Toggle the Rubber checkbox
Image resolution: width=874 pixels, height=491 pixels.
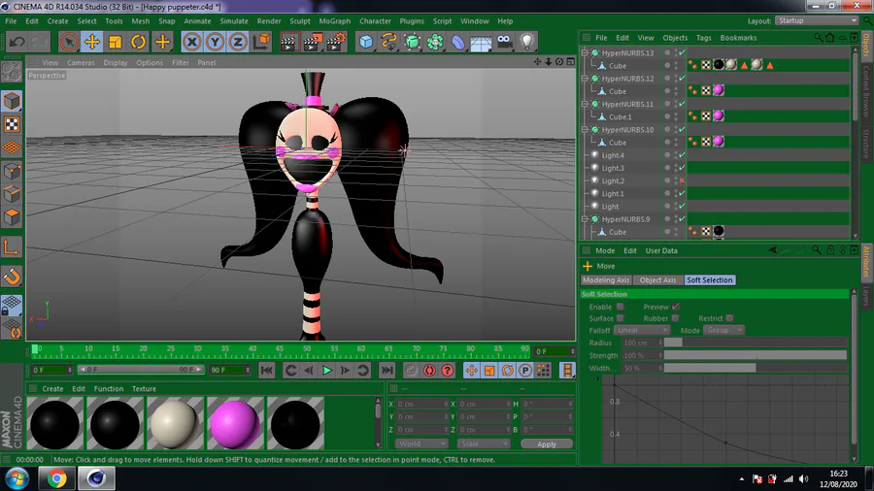pos(676,318)
